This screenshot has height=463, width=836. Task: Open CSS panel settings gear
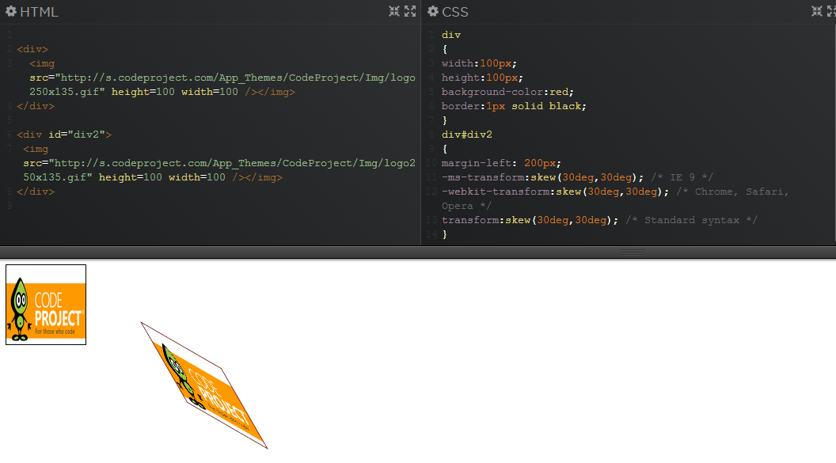[x=433, y=11]
